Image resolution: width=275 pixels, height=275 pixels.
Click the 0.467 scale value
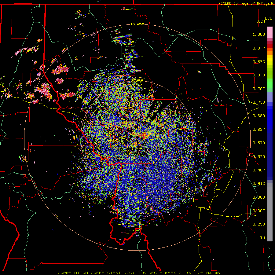[259, 170]
